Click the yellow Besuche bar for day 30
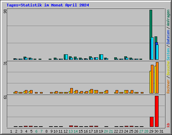The width and height of the screenshot is (172, 135). pos(155,80)
